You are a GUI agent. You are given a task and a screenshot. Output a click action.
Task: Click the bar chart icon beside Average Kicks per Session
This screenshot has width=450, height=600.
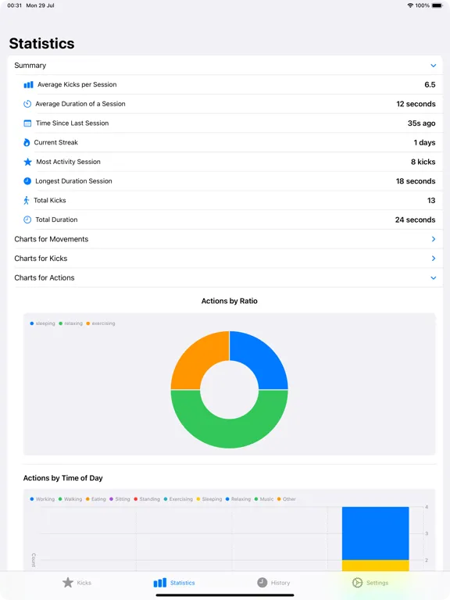[x=28, y=84]
